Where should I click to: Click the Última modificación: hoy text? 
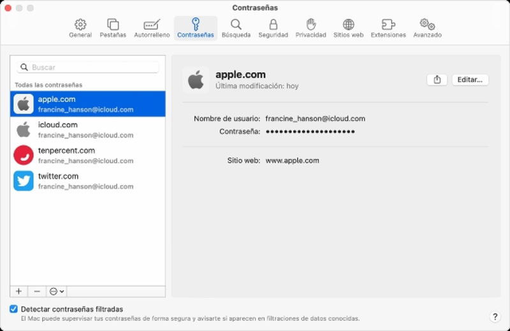pos(257,86)
